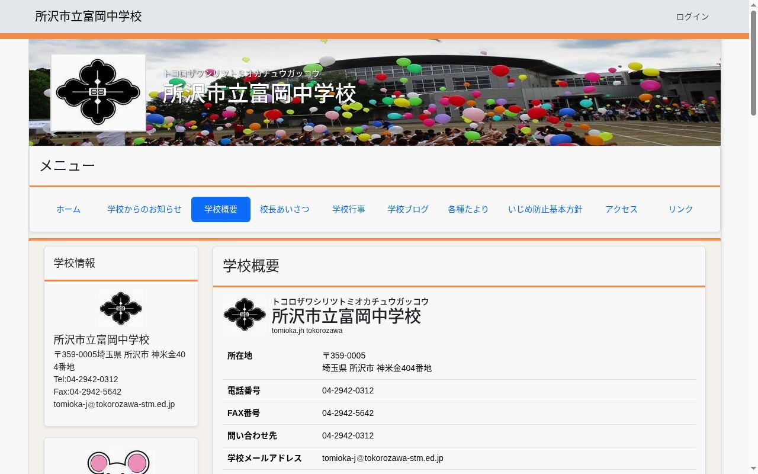Open the リンク tab
Image resolution: width=758 pixels, height=474 pixels.
pyautogui.click(x=680, y=209)
